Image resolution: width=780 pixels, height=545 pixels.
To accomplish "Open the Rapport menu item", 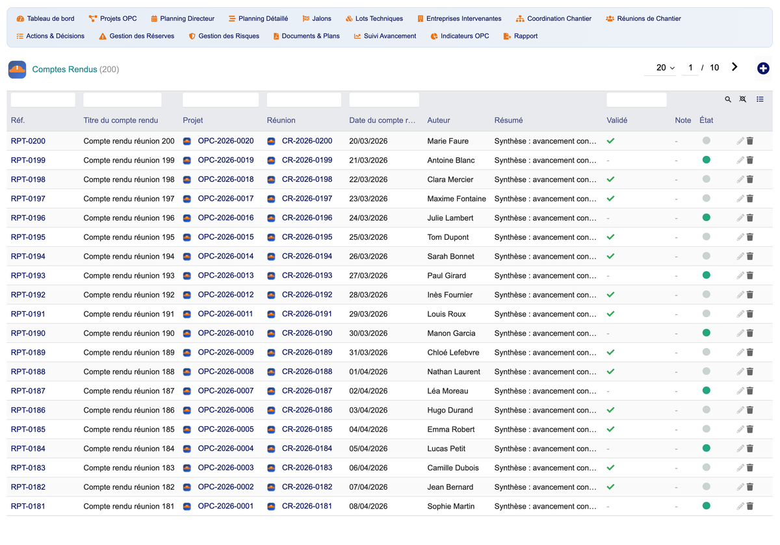I will 520,36.
